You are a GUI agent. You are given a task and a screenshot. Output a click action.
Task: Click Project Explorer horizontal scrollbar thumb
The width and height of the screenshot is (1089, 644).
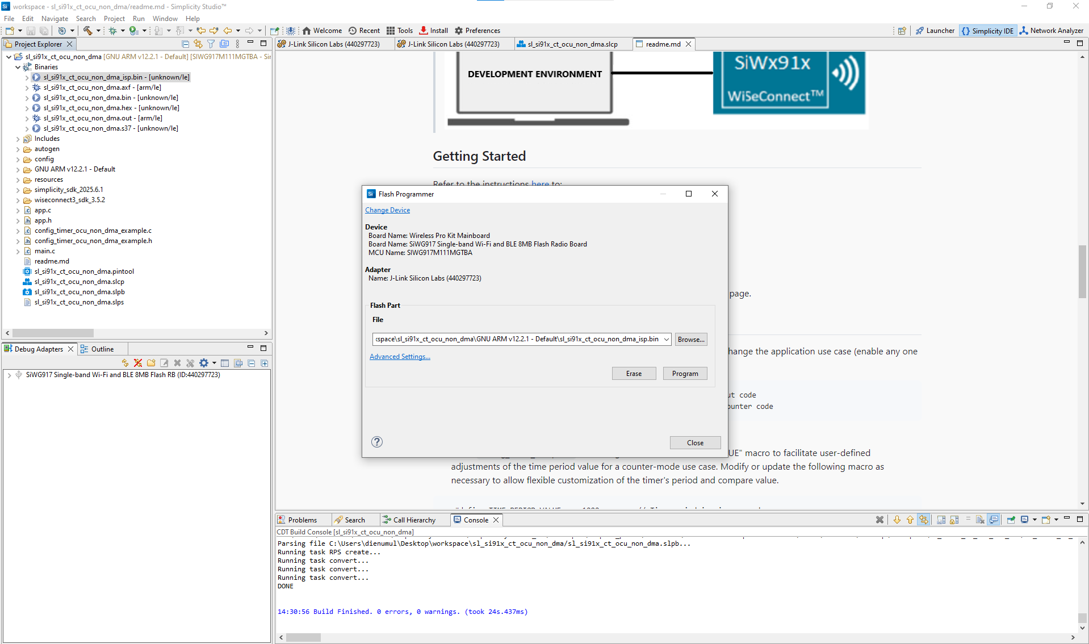coord(53,333)
